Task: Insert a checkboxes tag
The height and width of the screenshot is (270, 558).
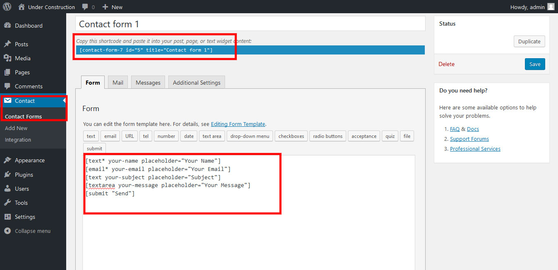Action: tap(291, 136)
